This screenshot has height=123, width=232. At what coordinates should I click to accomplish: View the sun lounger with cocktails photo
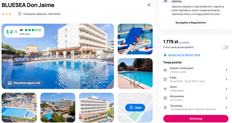pos(135,39)
